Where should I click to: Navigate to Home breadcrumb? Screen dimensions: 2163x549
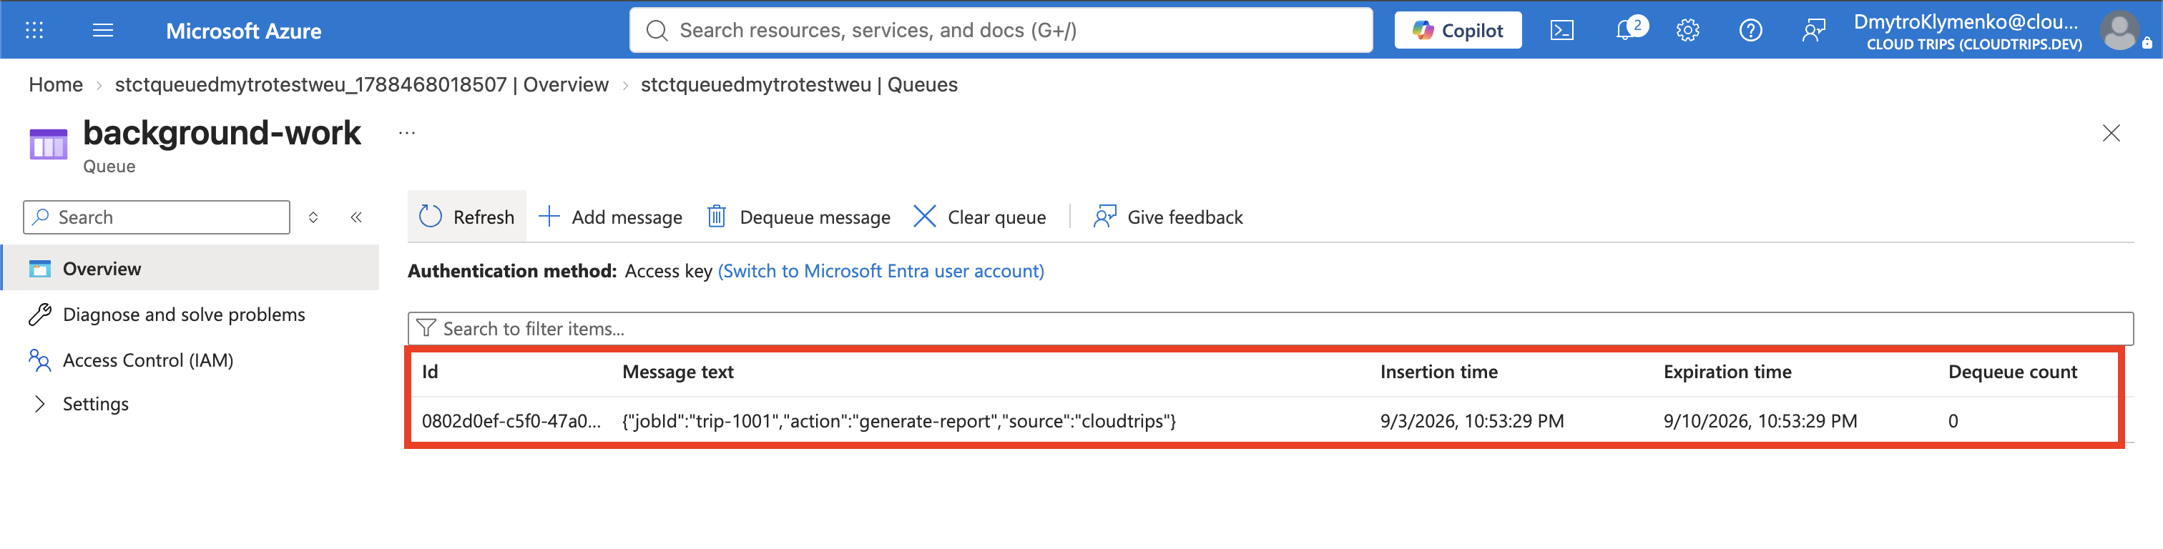click(x=55, y=85)
